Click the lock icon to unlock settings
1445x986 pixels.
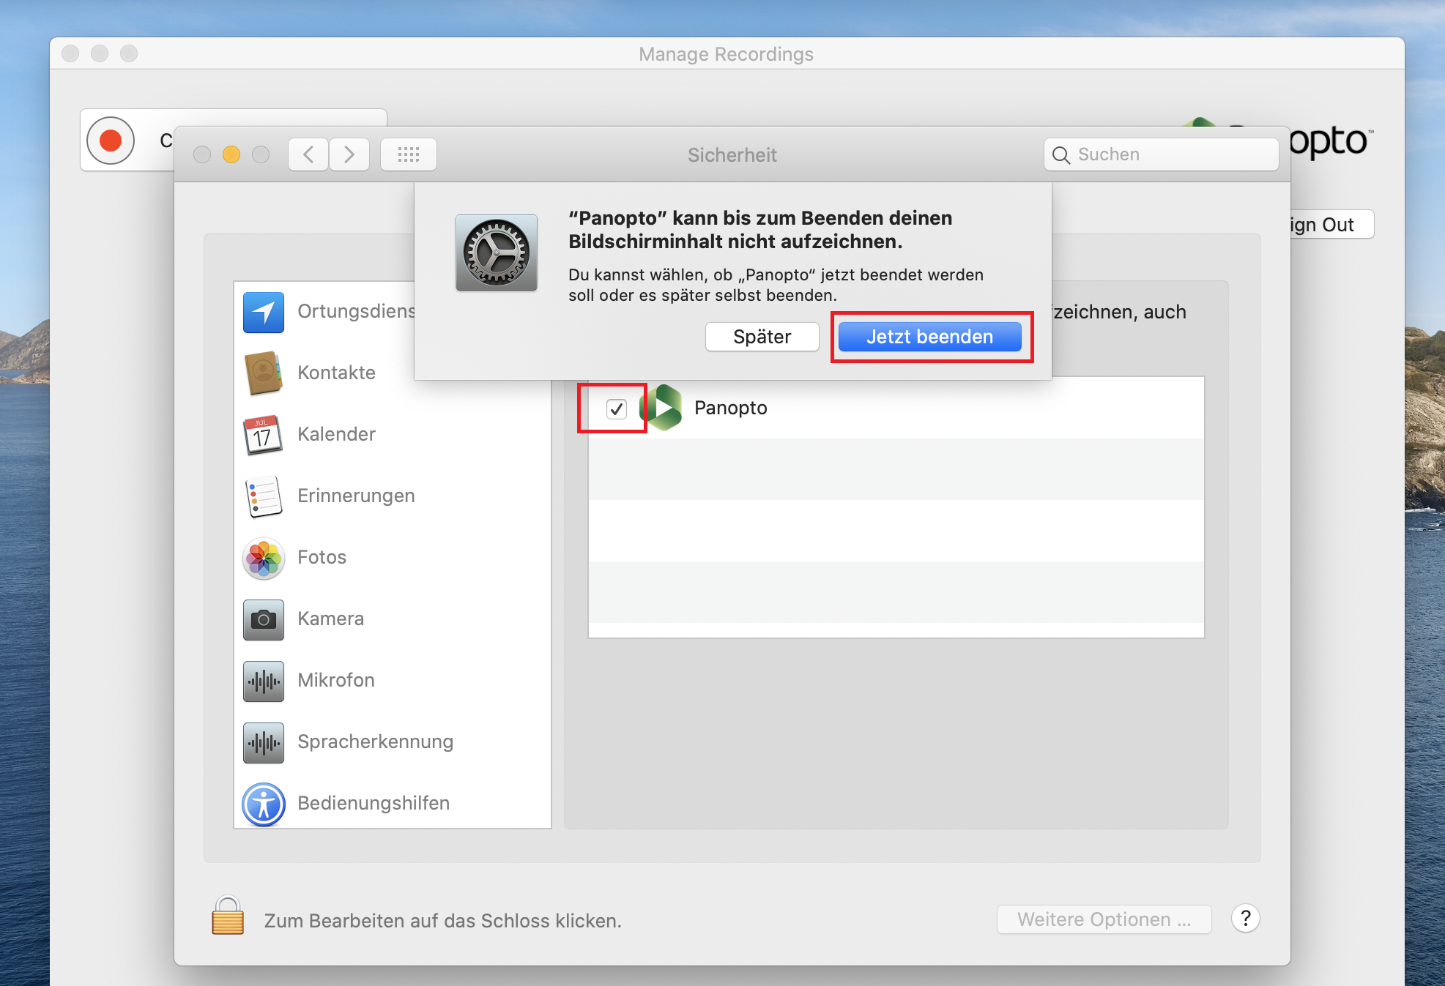tap(228, 916)
